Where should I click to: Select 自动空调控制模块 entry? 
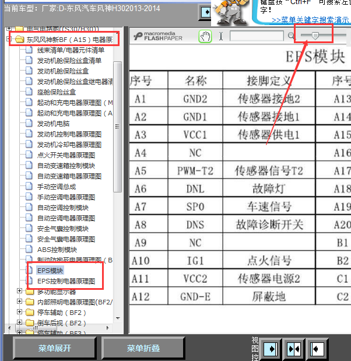[x=63, y=208]
